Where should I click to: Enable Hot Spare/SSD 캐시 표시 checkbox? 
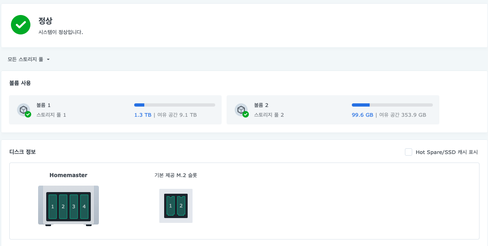(x=409, y=152)
